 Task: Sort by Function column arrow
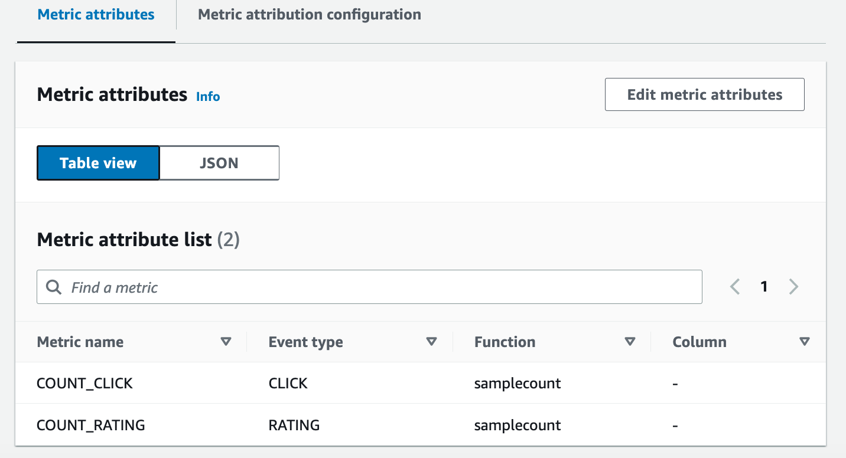[630, 342]
